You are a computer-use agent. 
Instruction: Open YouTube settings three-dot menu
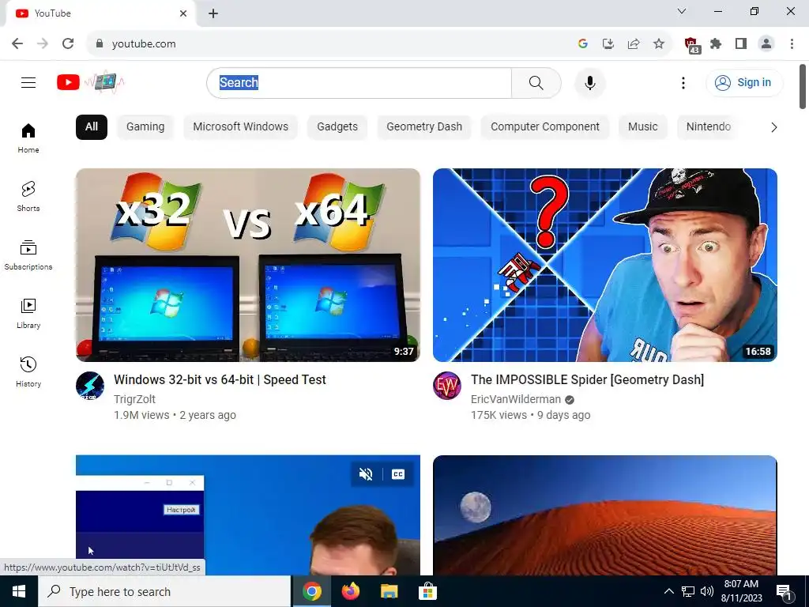[683, 82]
